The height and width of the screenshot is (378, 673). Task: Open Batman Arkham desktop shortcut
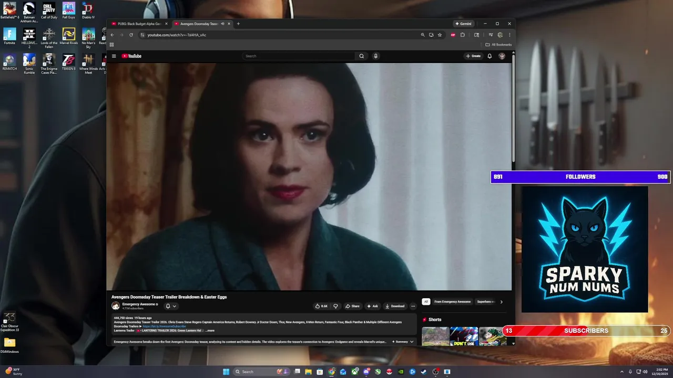tap(29, 13)
